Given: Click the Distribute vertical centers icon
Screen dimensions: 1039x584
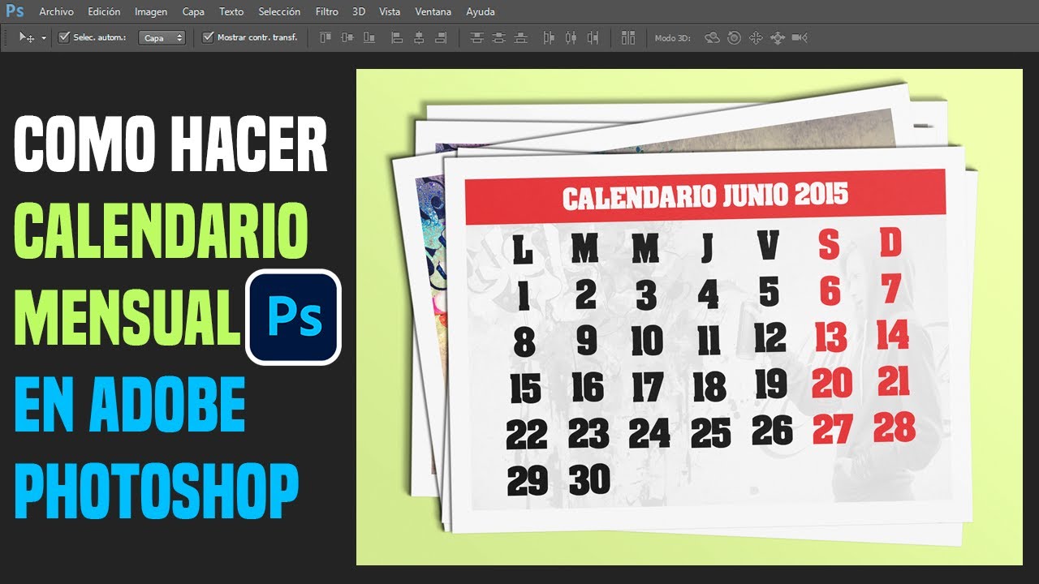Looking at the screenshot, I should [x=499, y=37].
